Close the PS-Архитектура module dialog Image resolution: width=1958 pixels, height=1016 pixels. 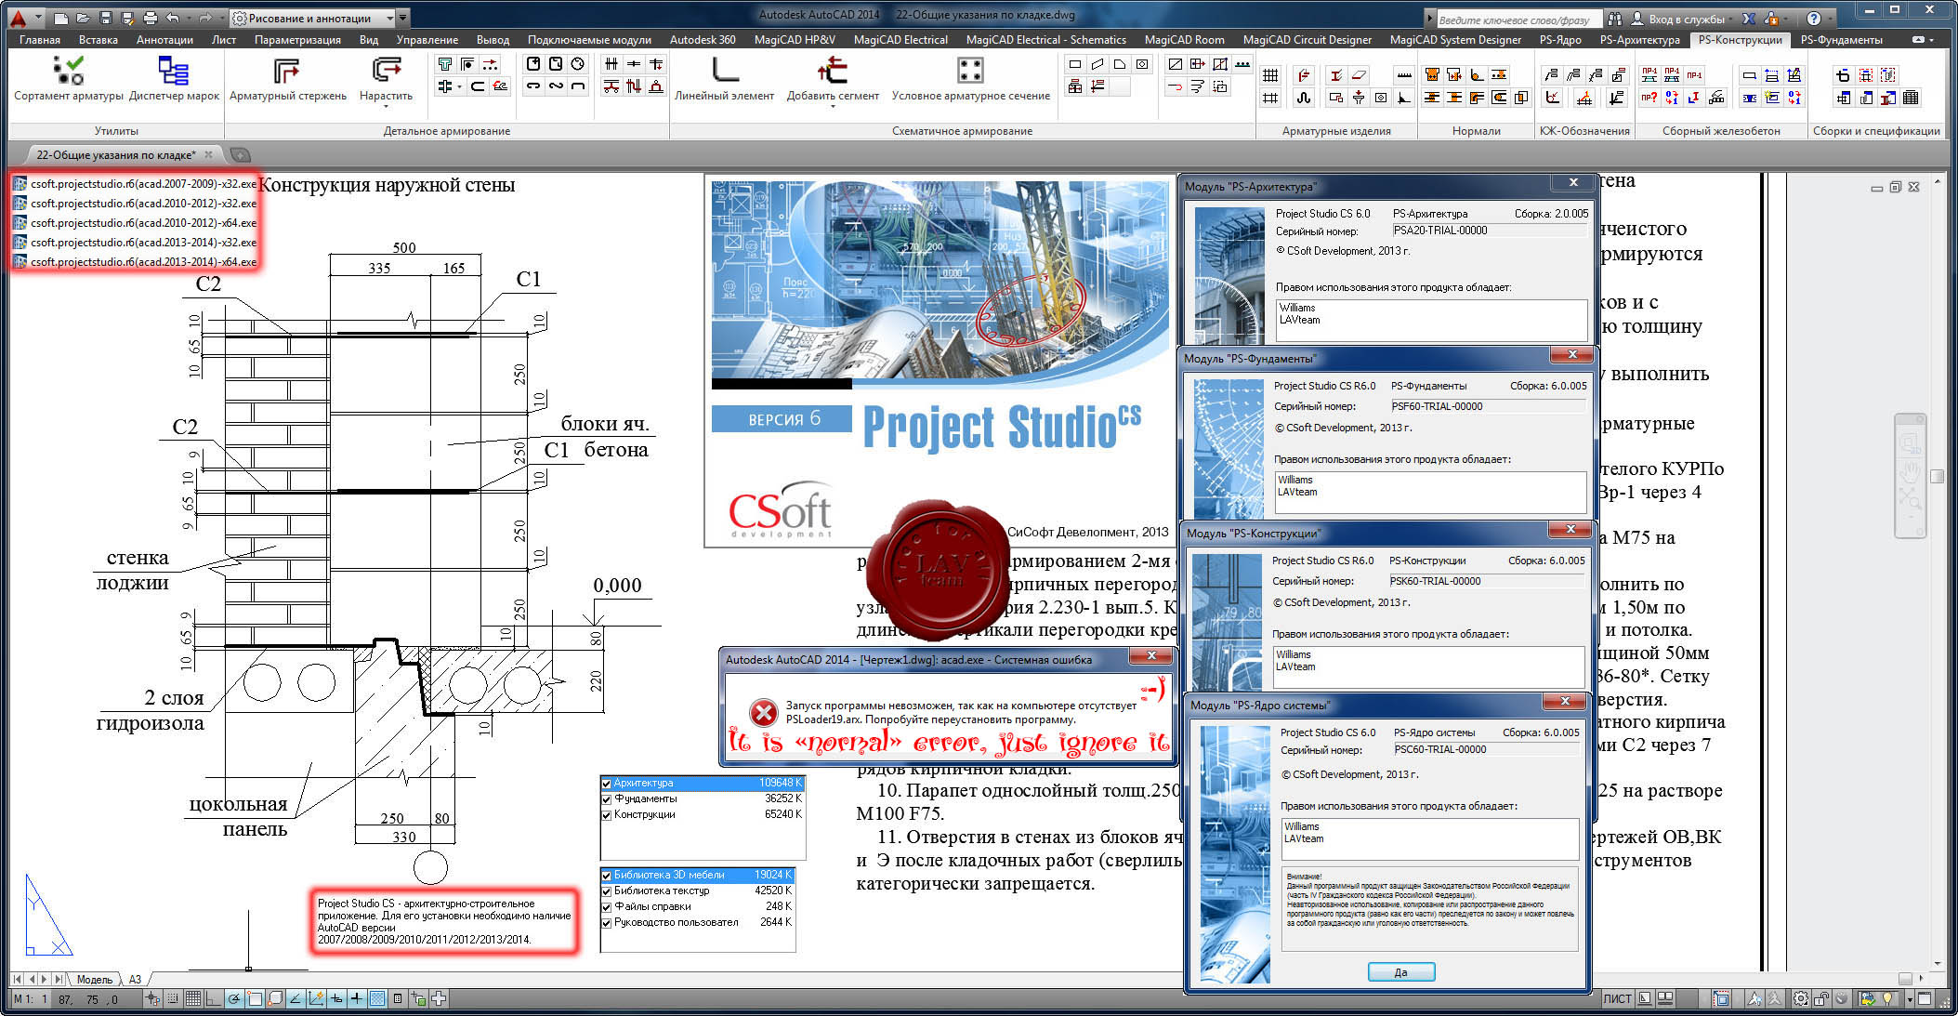pos(1573,182)
